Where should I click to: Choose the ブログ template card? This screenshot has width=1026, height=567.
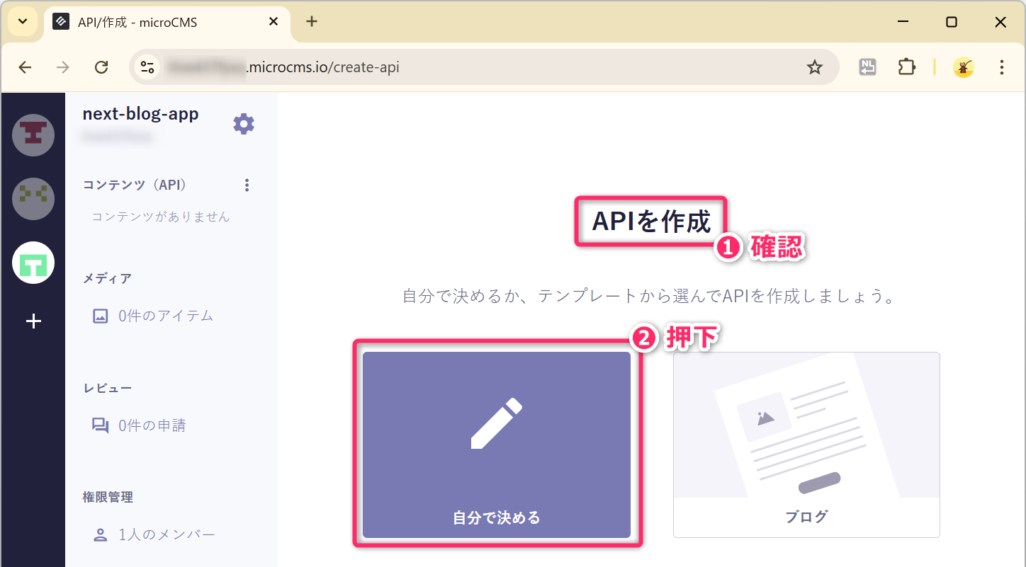tap(806, 445)
